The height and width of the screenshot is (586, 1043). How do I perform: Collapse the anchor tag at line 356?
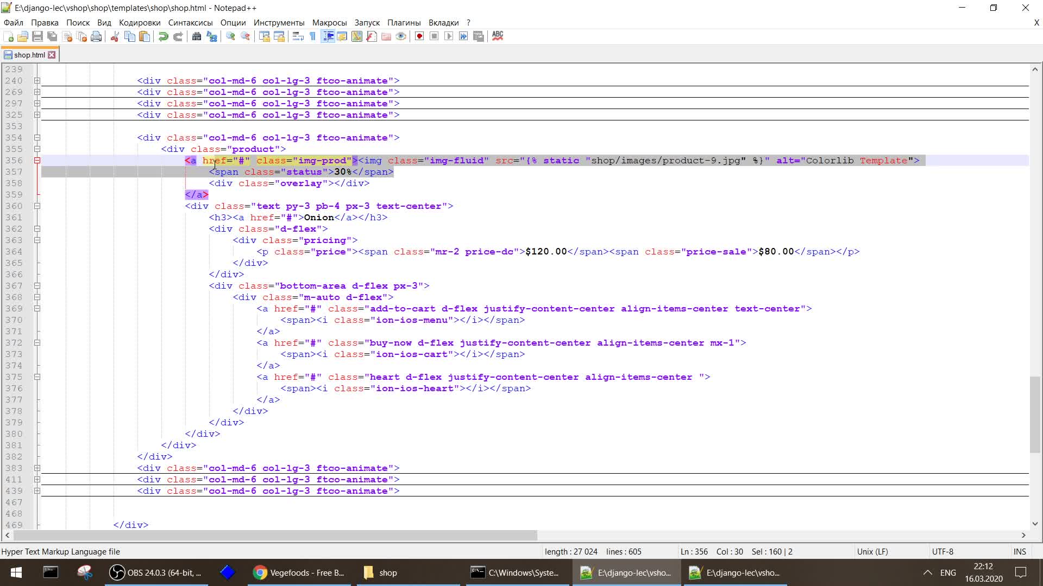pyautogui.click(x=37, y=160)
